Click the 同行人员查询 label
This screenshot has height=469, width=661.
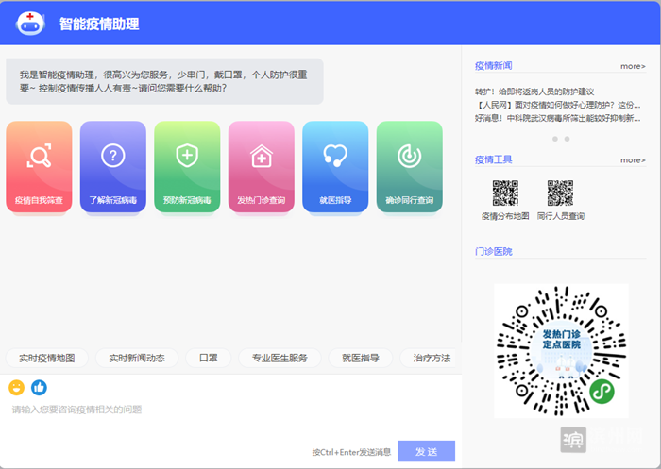coord(561,216)
